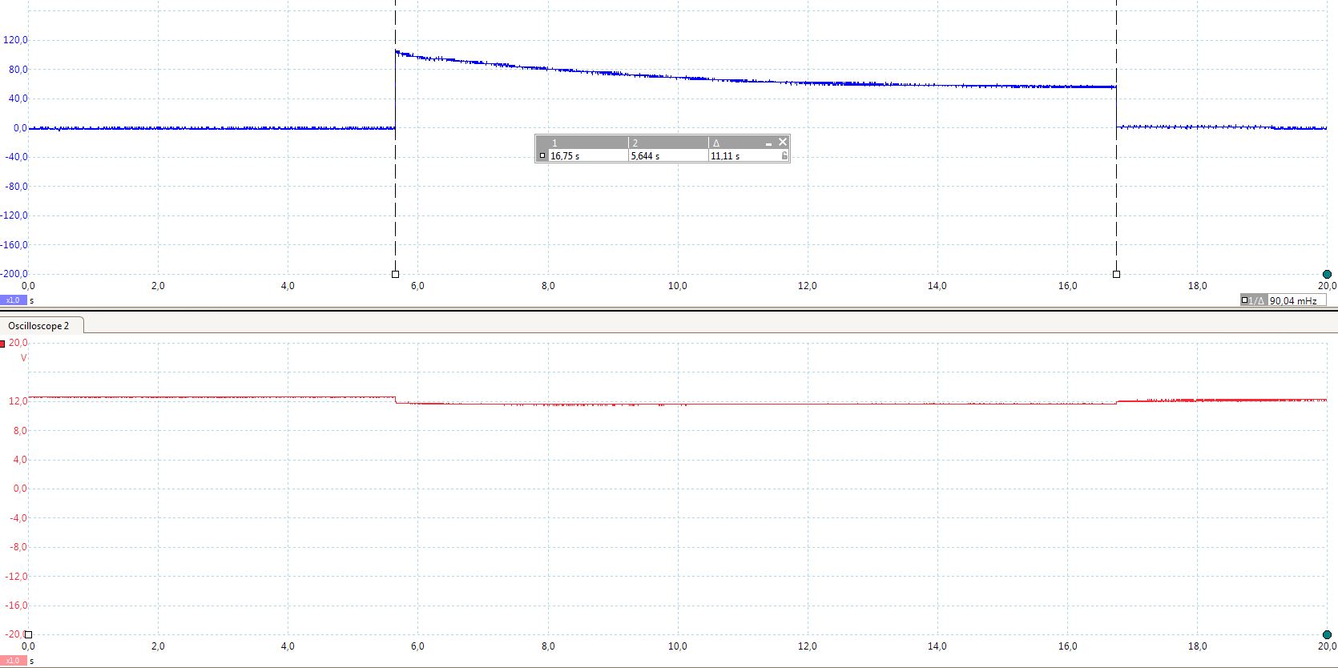The width and height of the screenshot is (1338, 668).
Task: Click the teal circle marker on lower graph
Action: coord(1327,634)
